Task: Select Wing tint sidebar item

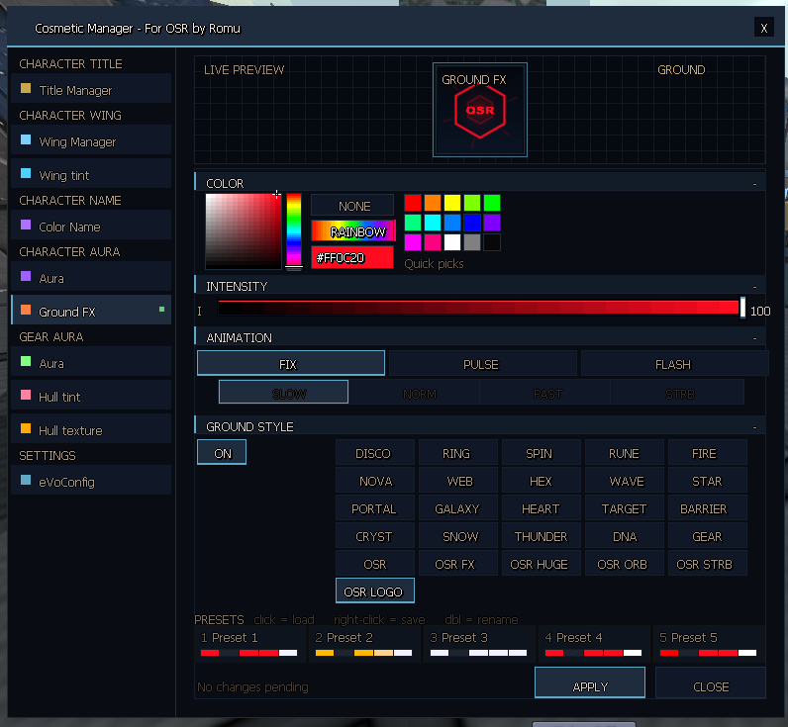Action: [x=91, y=175]
